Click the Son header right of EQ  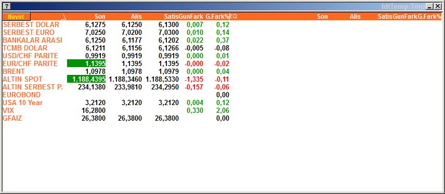tap(322, 17)
